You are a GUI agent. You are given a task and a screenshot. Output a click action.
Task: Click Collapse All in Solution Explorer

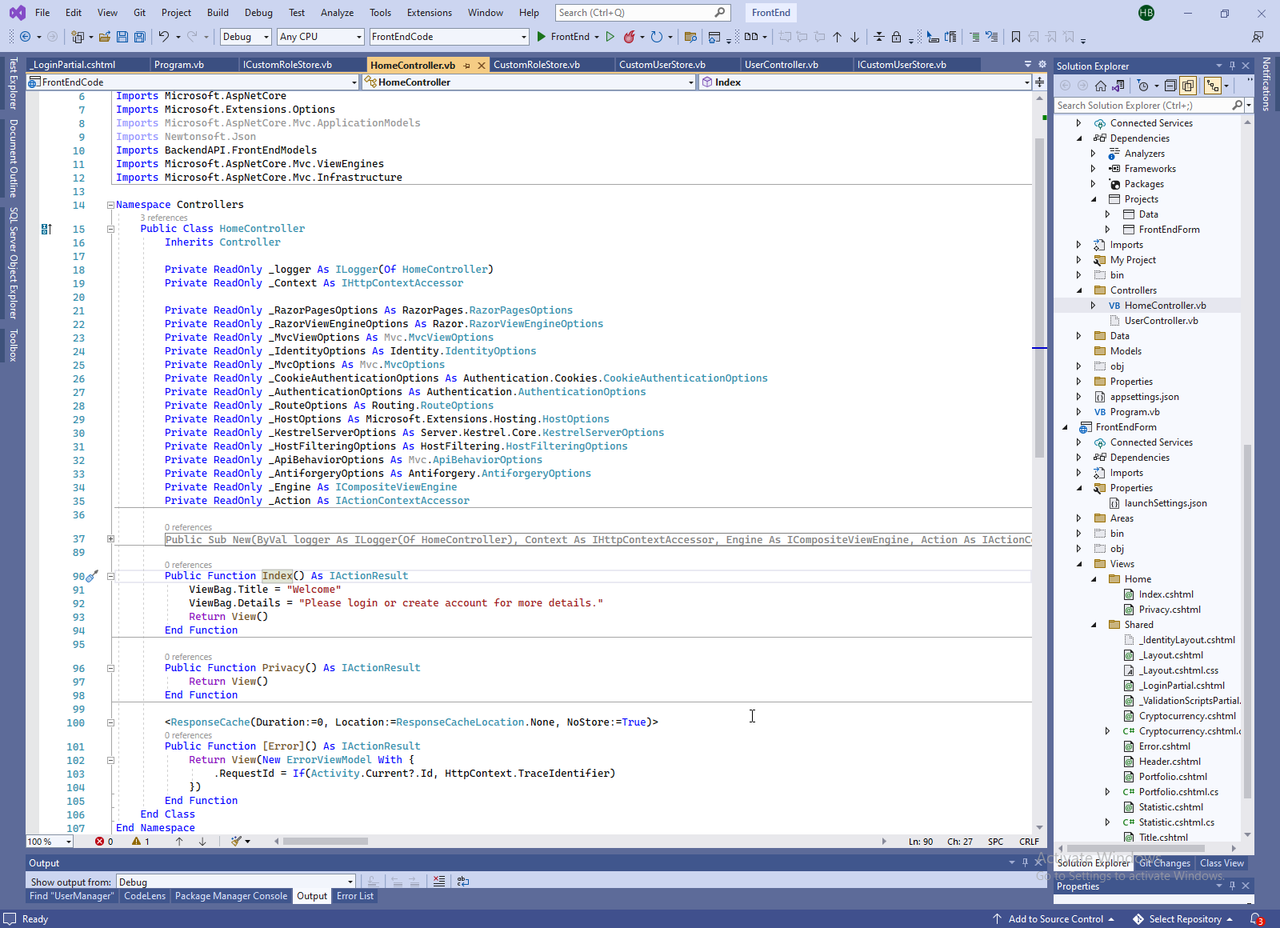pyautogui.click(x=1170, y=86)
